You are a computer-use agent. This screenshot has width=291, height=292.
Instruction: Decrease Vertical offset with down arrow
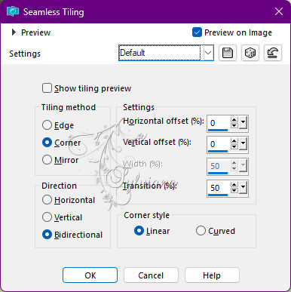click(x=234, y=147)
